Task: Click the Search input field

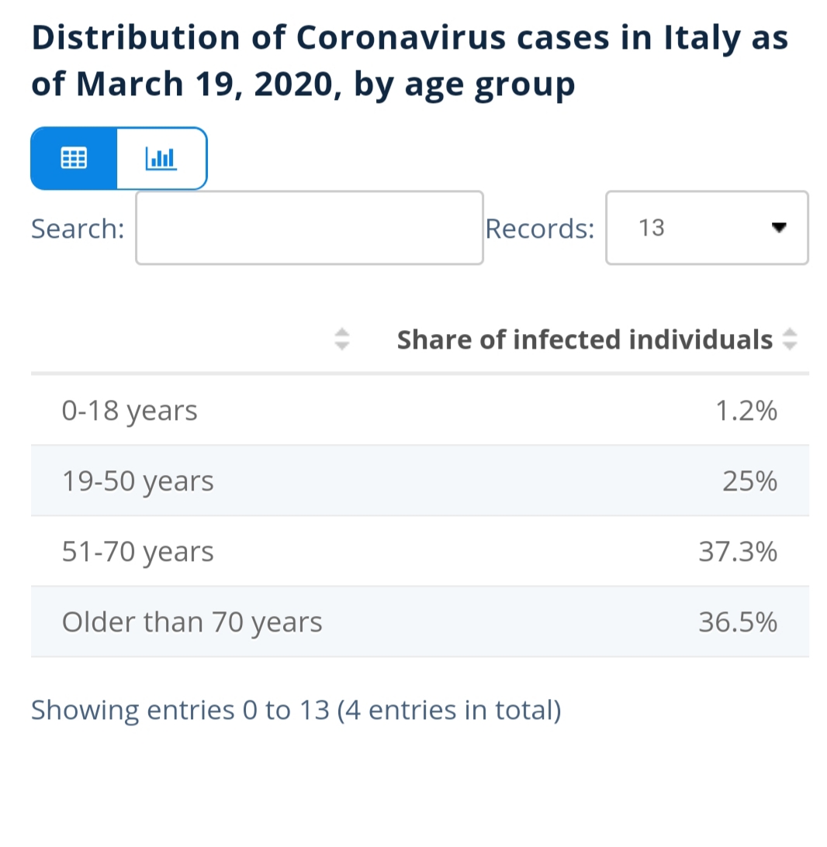Action: pos(310,227)
